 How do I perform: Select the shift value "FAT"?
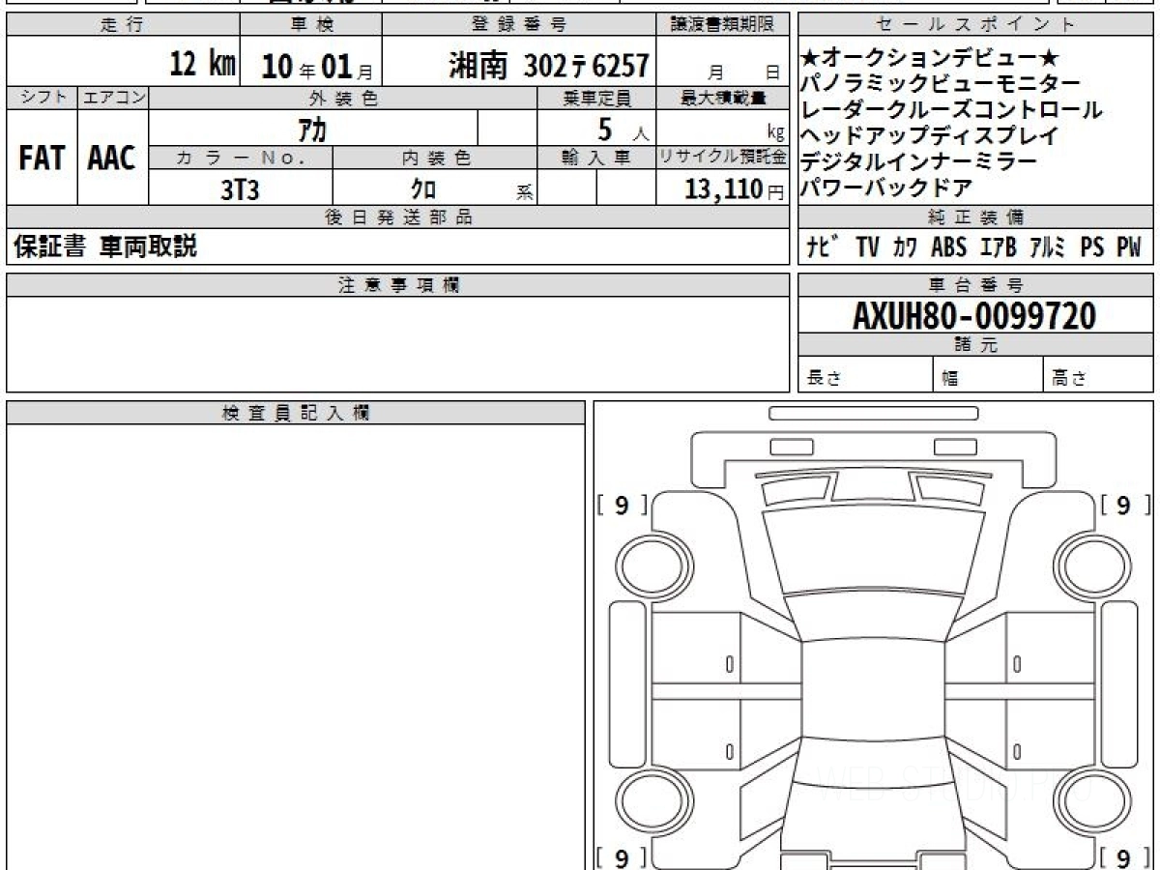pos(42,158)
